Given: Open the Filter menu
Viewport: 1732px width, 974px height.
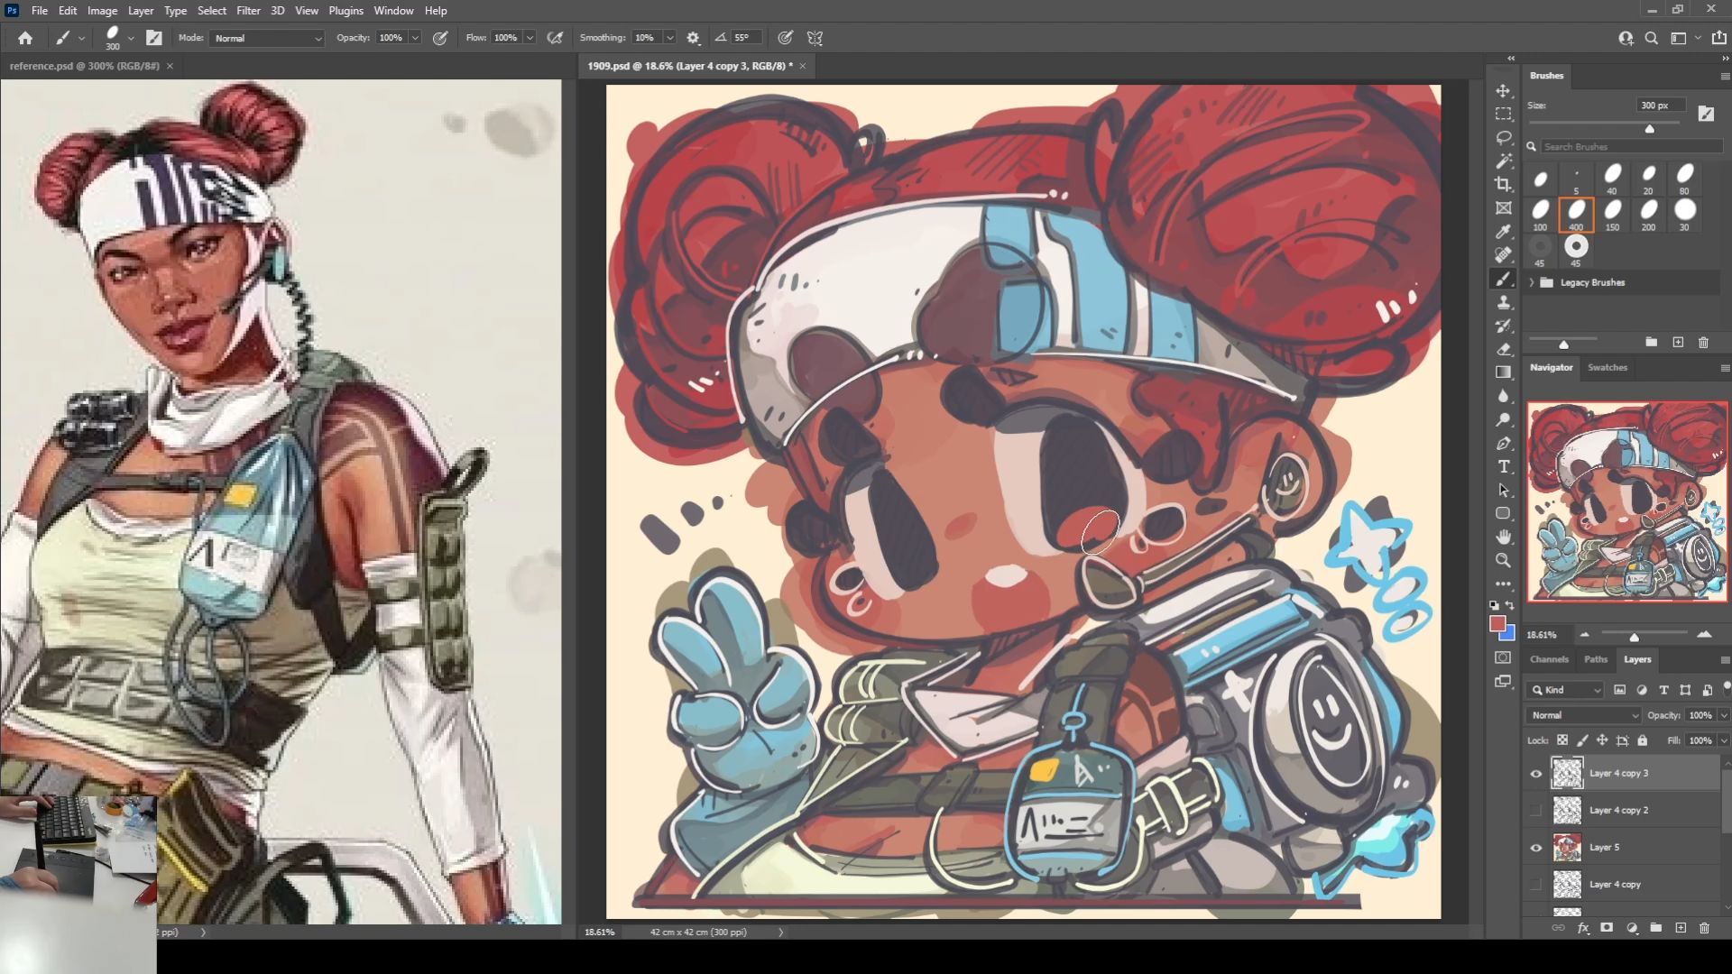Looking at the screenshot, I should tap(248, 11).
